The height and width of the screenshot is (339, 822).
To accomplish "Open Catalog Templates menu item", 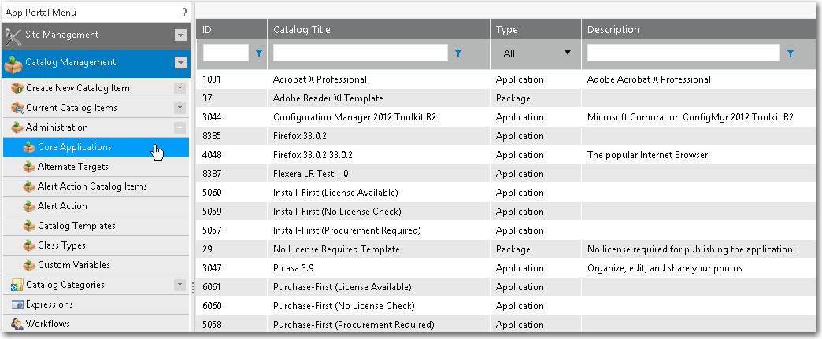I will click(x=76, y=226).
